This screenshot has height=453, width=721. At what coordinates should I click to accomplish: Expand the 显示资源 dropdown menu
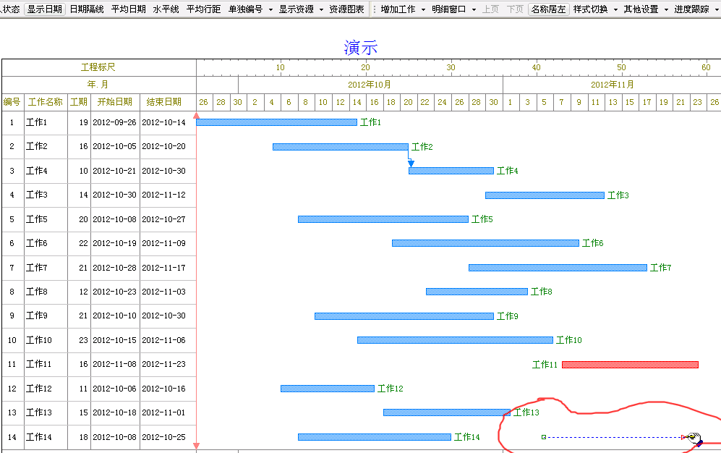tap(301, 9)
